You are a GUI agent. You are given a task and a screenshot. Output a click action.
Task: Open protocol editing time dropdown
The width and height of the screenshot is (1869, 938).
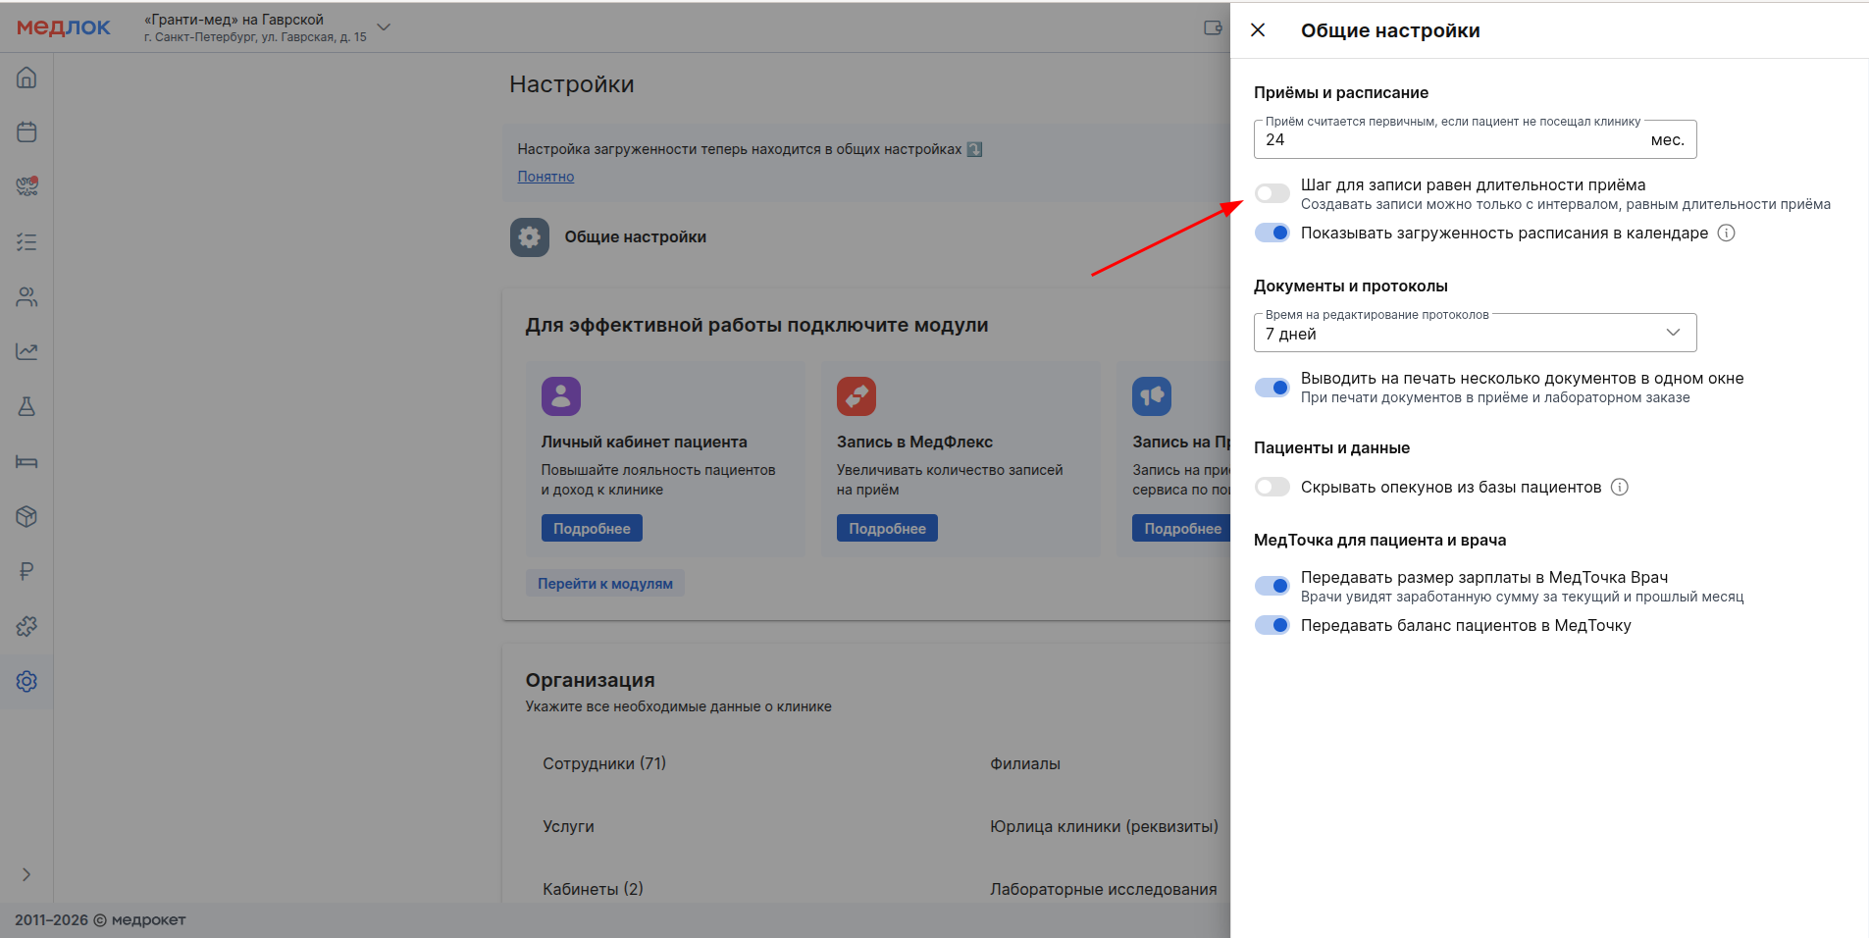[1475, 334]
